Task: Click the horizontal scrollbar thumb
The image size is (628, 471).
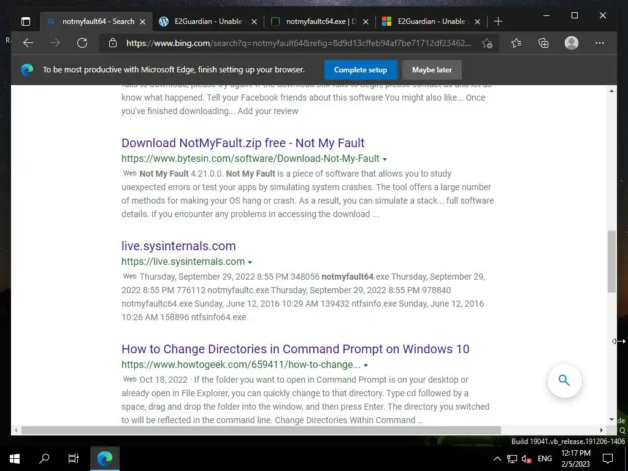Action: click(x=261, y=430)
